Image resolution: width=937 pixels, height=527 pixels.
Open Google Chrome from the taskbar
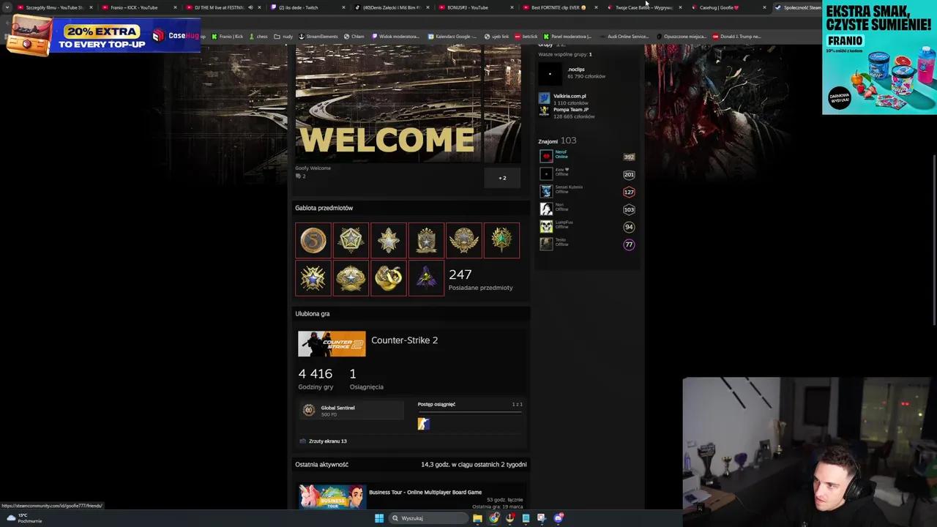click(x=494, y=518)
